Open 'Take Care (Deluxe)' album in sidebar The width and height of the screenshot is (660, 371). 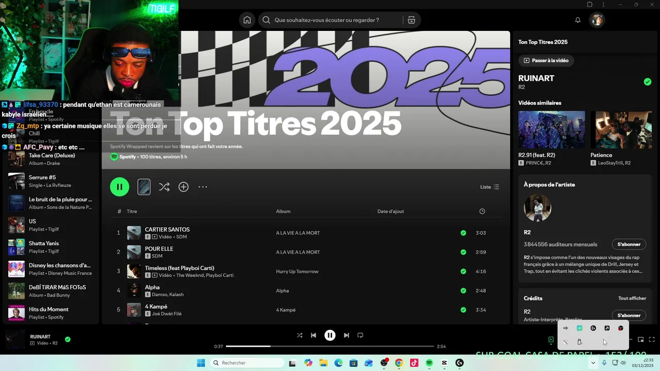pyautogui.click(x=52, y=159)
